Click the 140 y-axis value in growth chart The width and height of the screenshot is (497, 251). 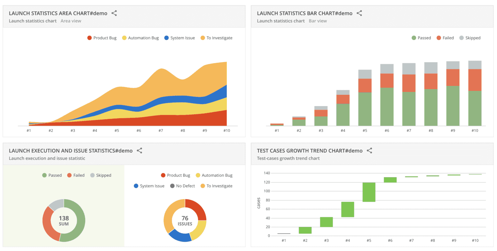267,173
